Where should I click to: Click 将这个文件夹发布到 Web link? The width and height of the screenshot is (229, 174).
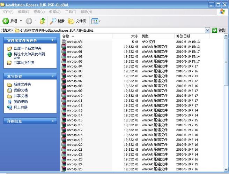29,56
